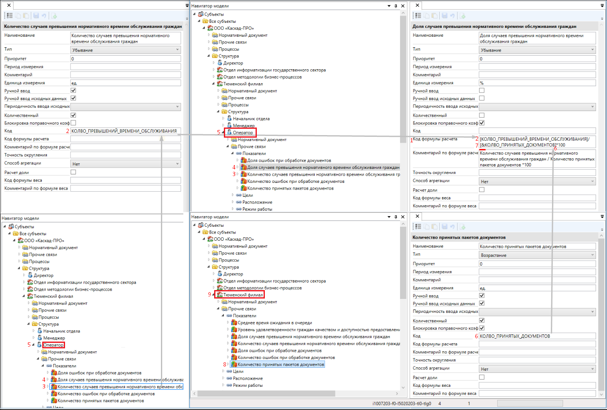
Task: Toggle 'Блокировка поправочного коэф' in 'Доля случаев превышения' panel
Action: pos(482,123)
